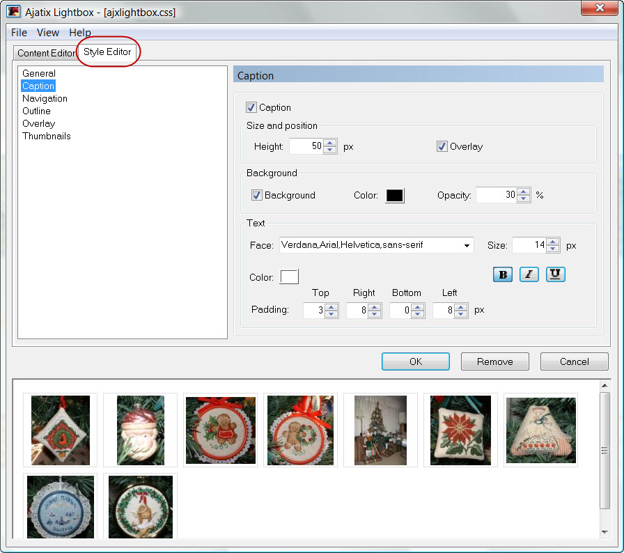Close the Ajatix Lightbox window
624x553 pixels.
(x=600, y=8)
